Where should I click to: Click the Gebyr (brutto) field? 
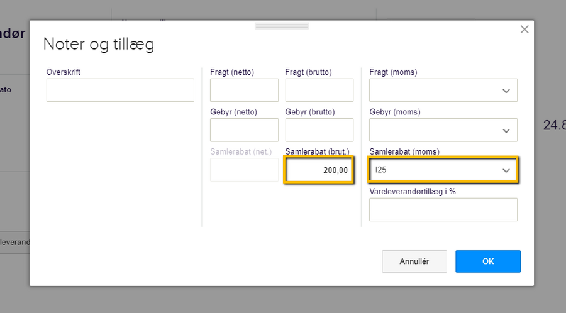(x=319, y=130)
